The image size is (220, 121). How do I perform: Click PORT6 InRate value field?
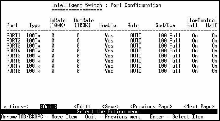pyautogui.click(x=53, y=61)
